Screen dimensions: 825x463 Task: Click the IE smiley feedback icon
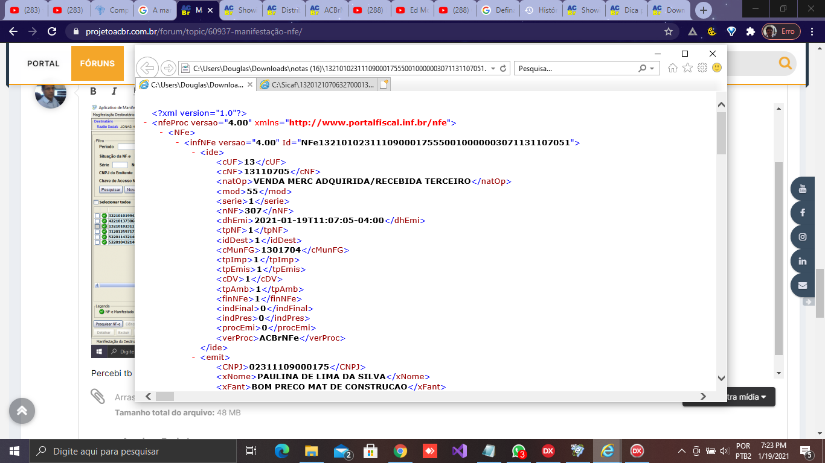(x=717, y=68)
